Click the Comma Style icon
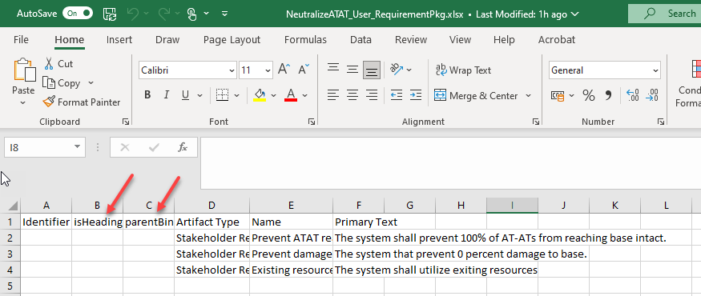This screenshot has width=701, height=296. (x=608, y=95)
